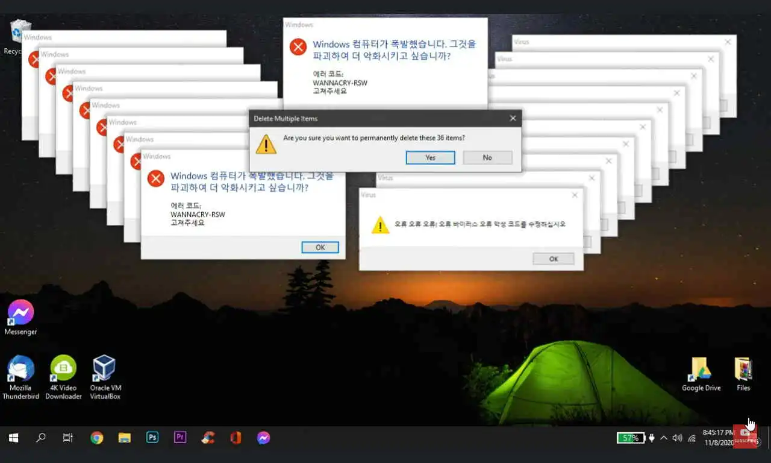Click the CCleaner taskbar icon beside Premiere

tap(208, 438)
